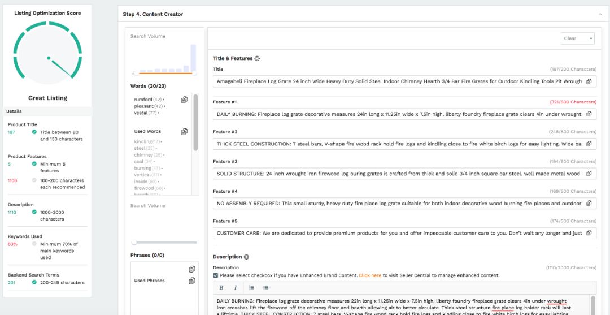Select the word 'rumford' in list
The height and width of the screenshot is (315, 610).
(x=143, y=100)
